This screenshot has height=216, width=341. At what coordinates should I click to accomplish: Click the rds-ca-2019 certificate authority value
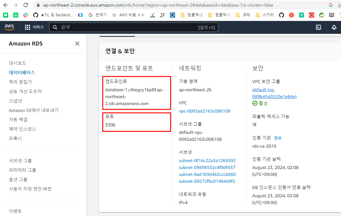[264, 146]
